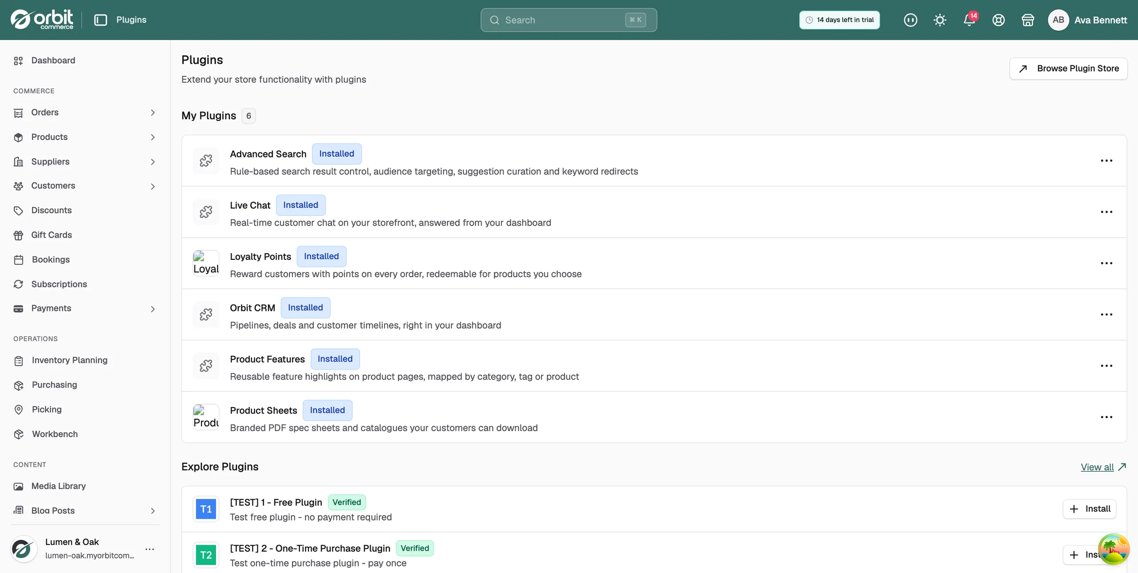Focus the Search input field
Viewport: 1138px width, 573px height.
pos(569,20)
